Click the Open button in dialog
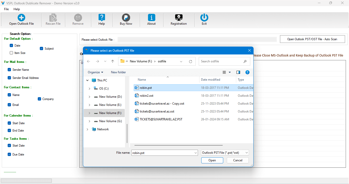Viewport: 349px width, 184px height. pyautogui.click(x=212, y=160)
